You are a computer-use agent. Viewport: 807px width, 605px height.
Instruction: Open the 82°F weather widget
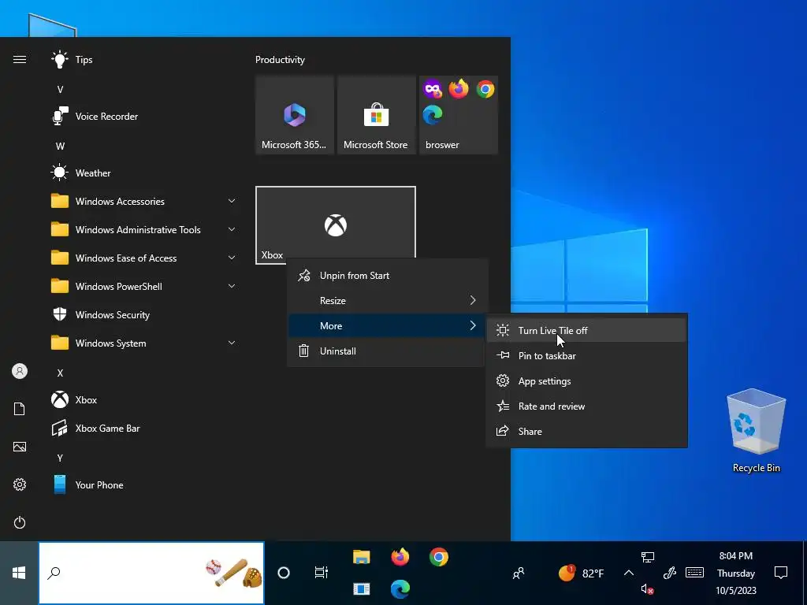coord(581,573)
